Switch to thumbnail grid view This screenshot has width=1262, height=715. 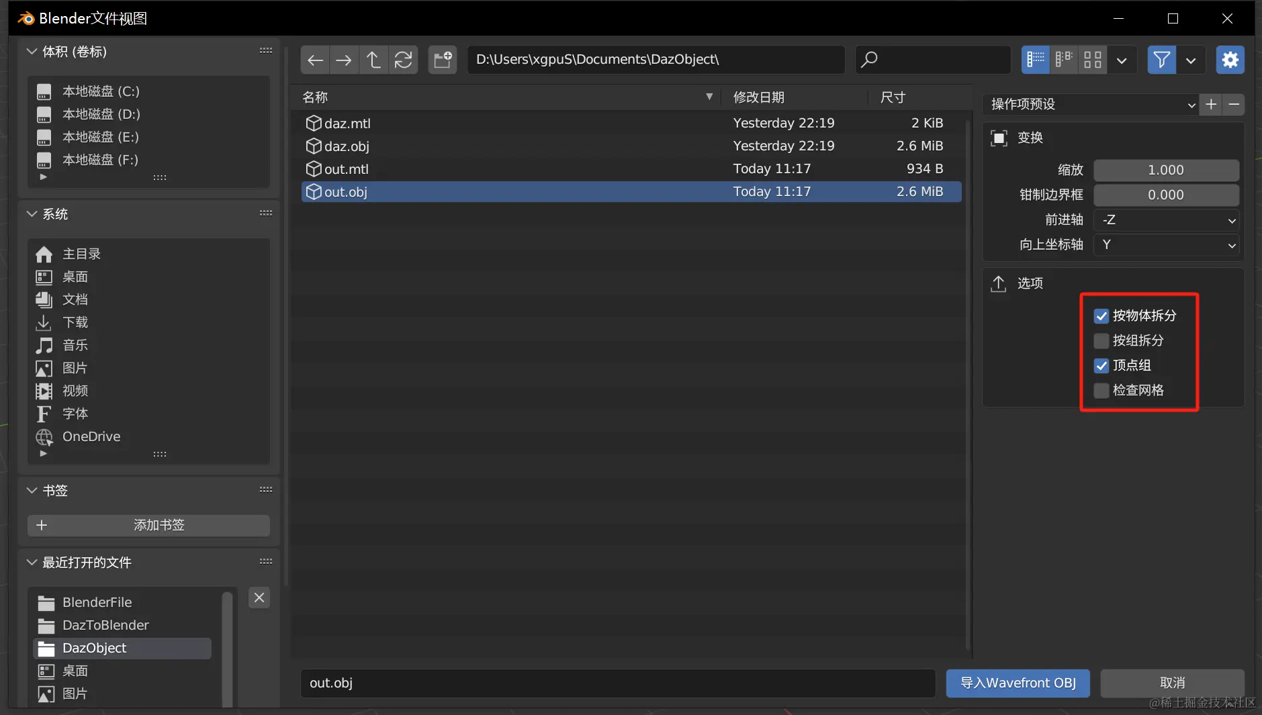pyautogui.click(x=1093, y=60)
